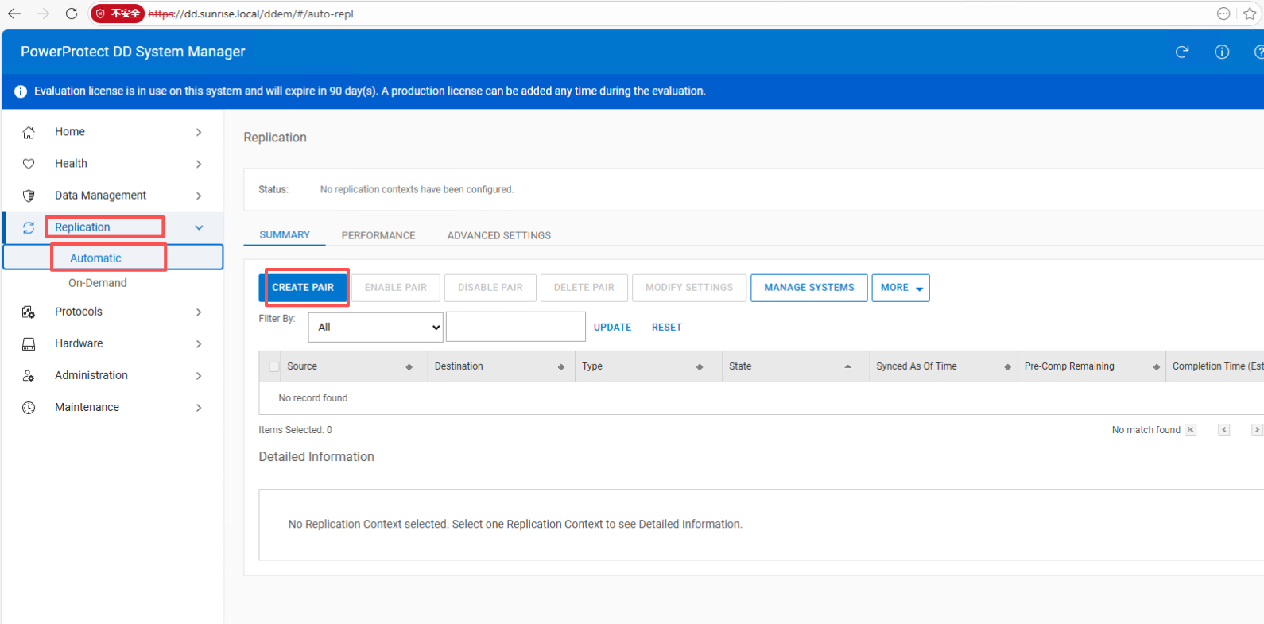Screen dimensions: 1264x624
Task: Collapse the Replication menu chevron
Action: 199,227
